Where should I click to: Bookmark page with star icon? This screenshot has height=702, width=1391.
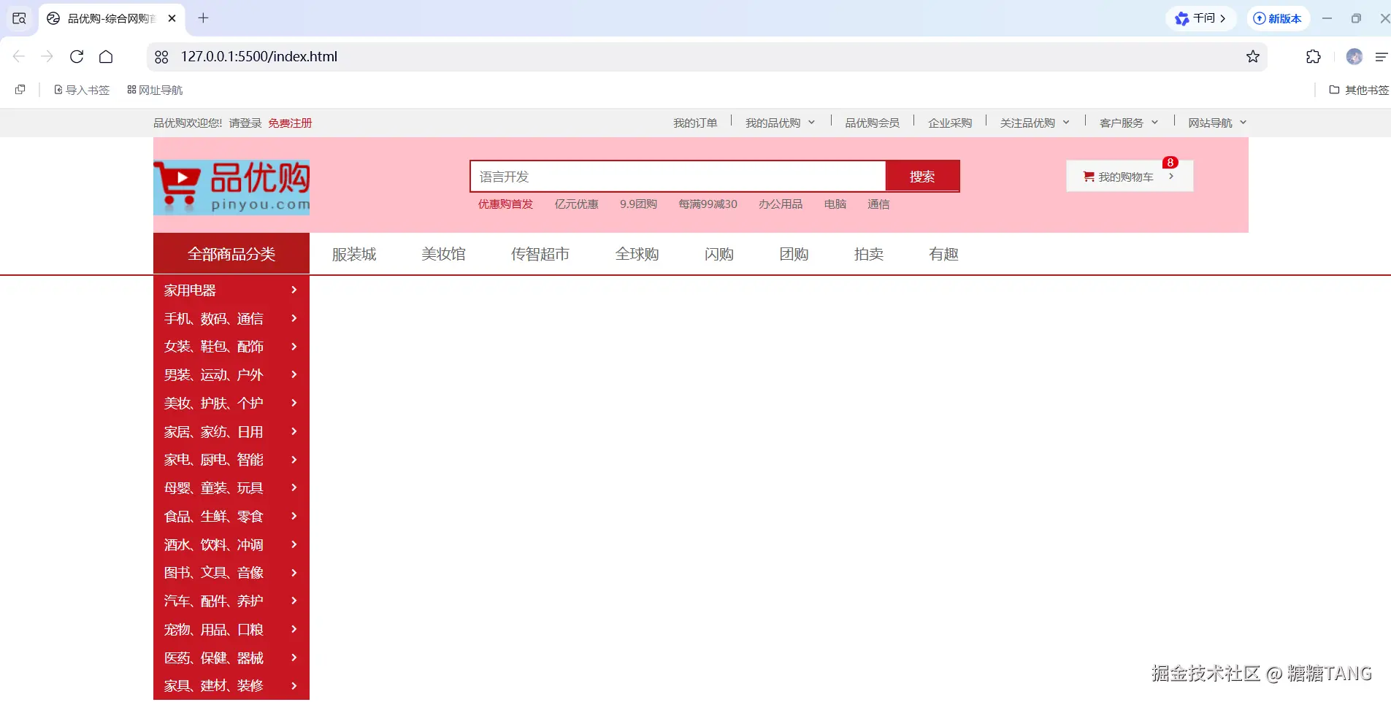pos(1253,56)
